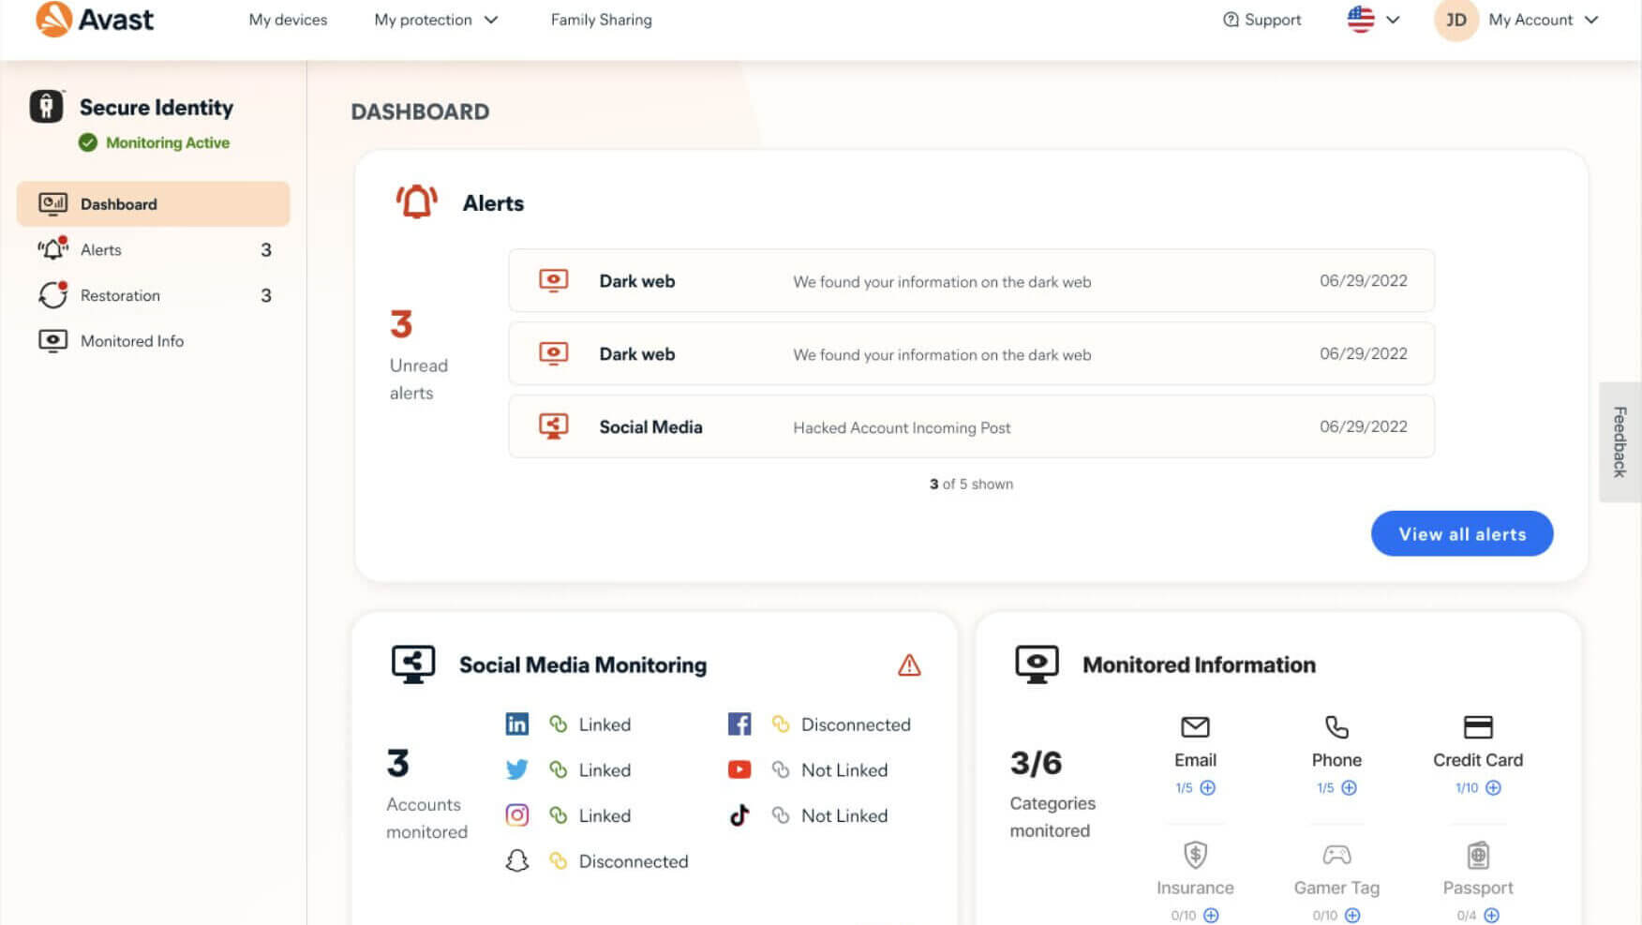Click the Gamer Tag controller icon
This screenshot has width=1642, height=925.
point(1336,855)
